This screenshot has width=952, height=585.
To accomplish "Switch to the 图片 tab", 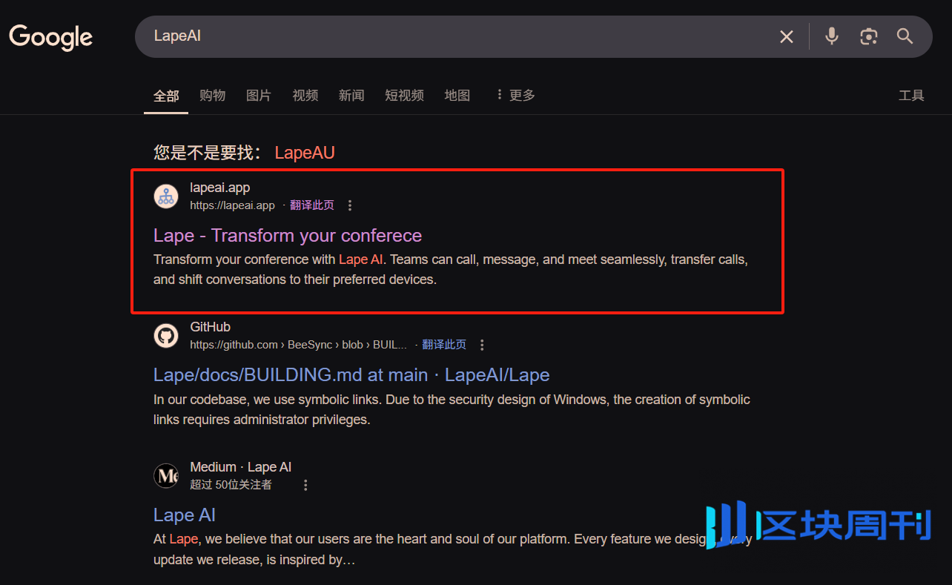I will point(259,95).
